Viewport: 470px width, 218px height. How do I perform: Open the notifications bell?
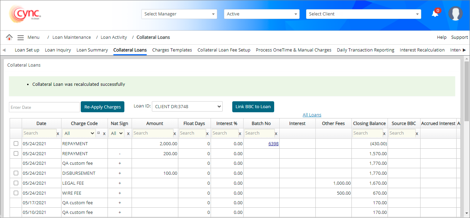coord(435,14)
